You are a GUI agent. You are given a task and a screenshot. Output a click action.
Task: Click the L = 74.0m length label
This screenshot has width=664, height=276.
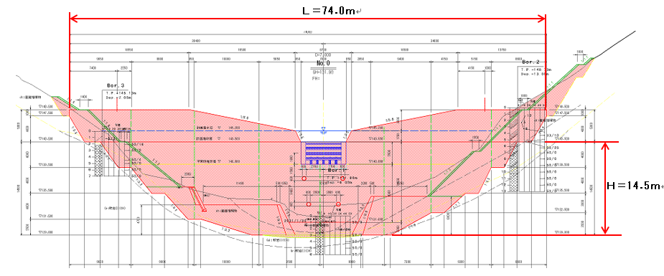coord(328,11)
